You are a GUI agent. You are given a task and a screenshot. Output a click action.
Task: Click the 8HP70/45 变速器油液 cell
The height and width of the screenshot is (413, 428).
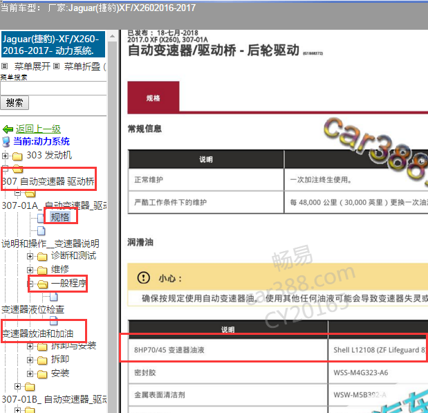pos(228,350)
